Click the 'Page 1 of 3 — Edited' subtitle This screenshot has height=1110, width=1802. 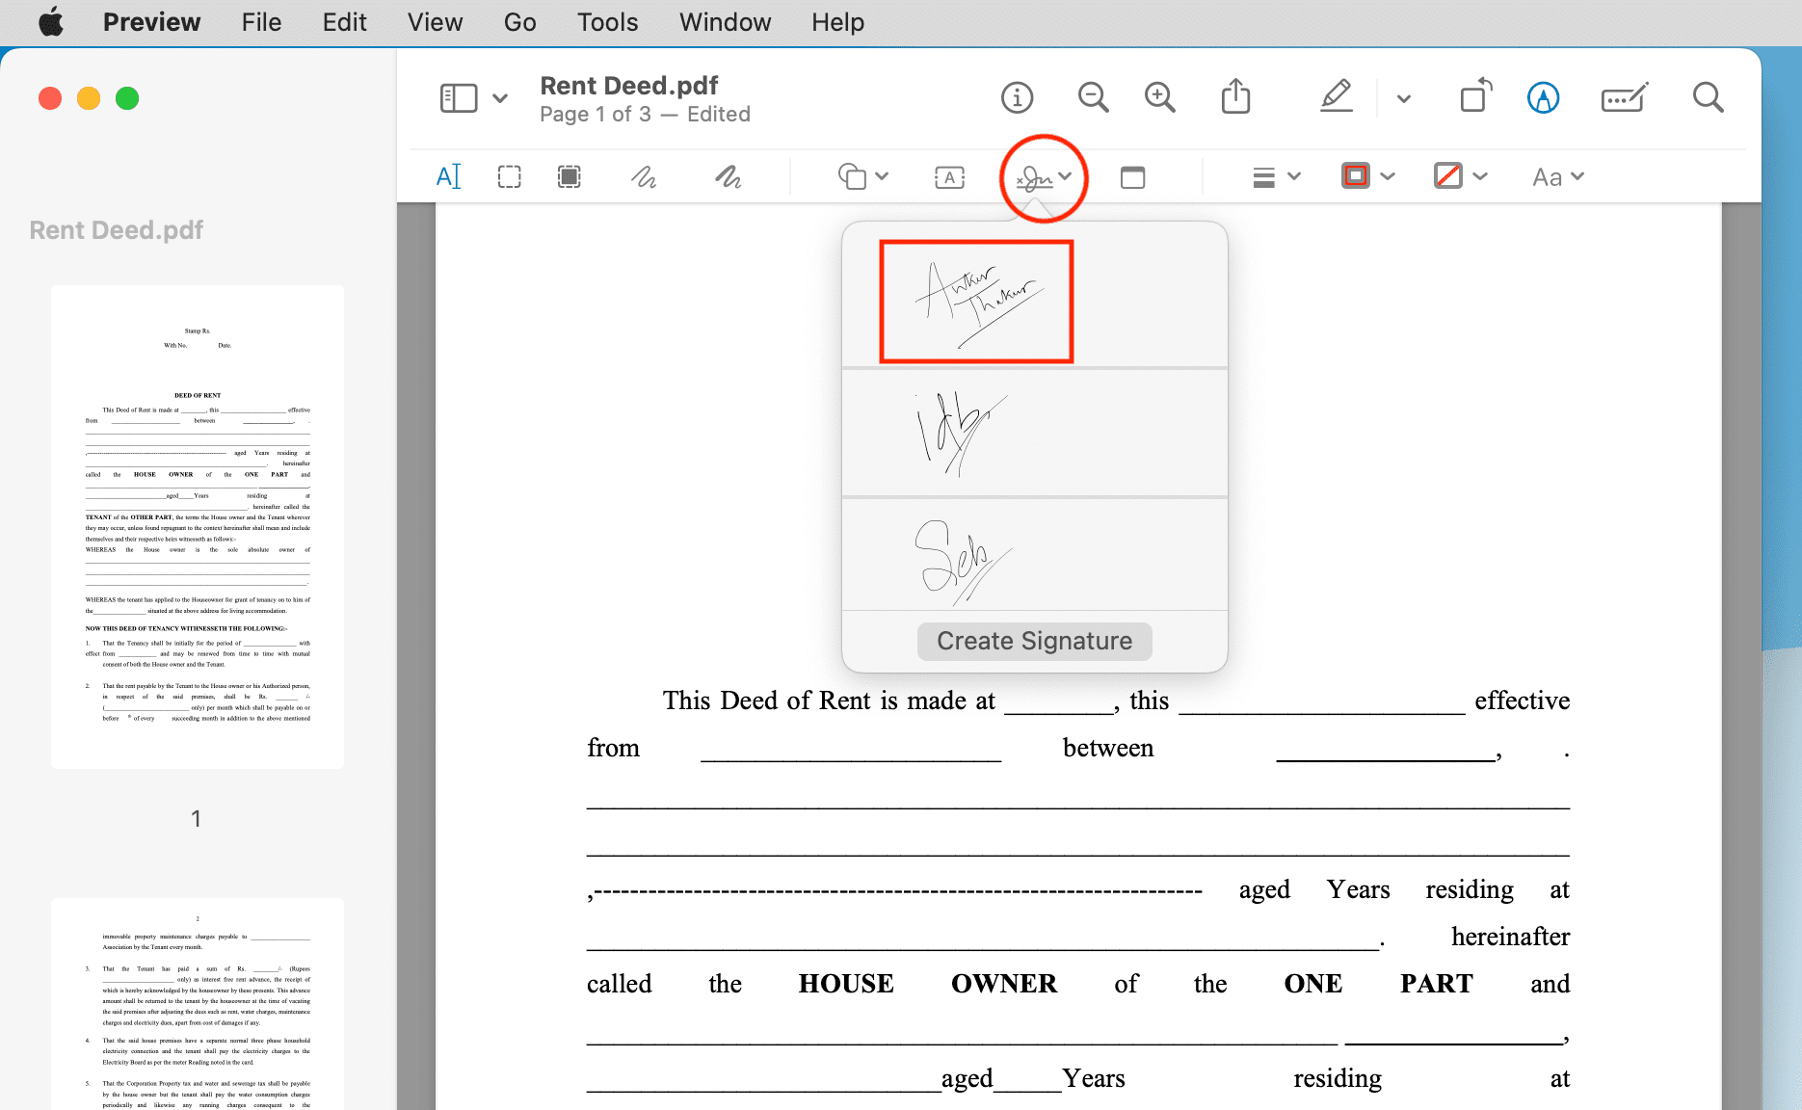click(x=645, y=115)
